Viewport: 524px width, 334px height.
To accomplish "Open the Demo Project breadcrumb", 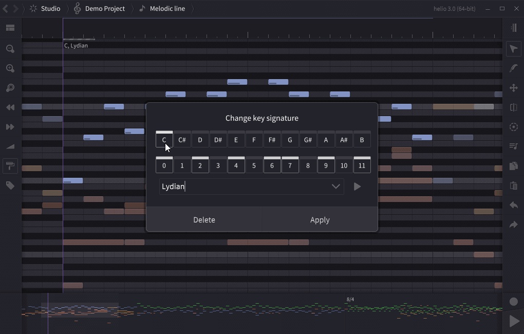I will 99,9.
